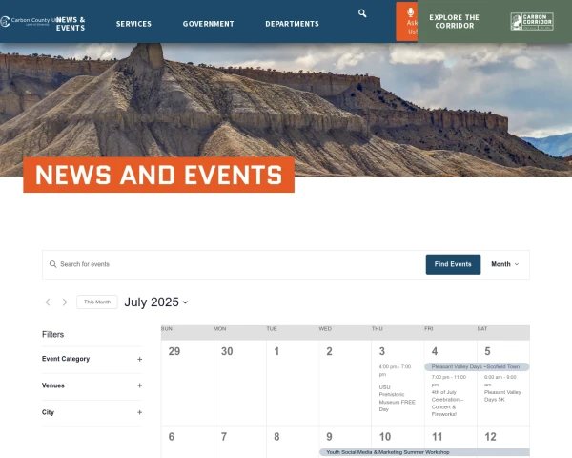
Task: Select day 2 in calendar
Action: [x=329, y=351]
